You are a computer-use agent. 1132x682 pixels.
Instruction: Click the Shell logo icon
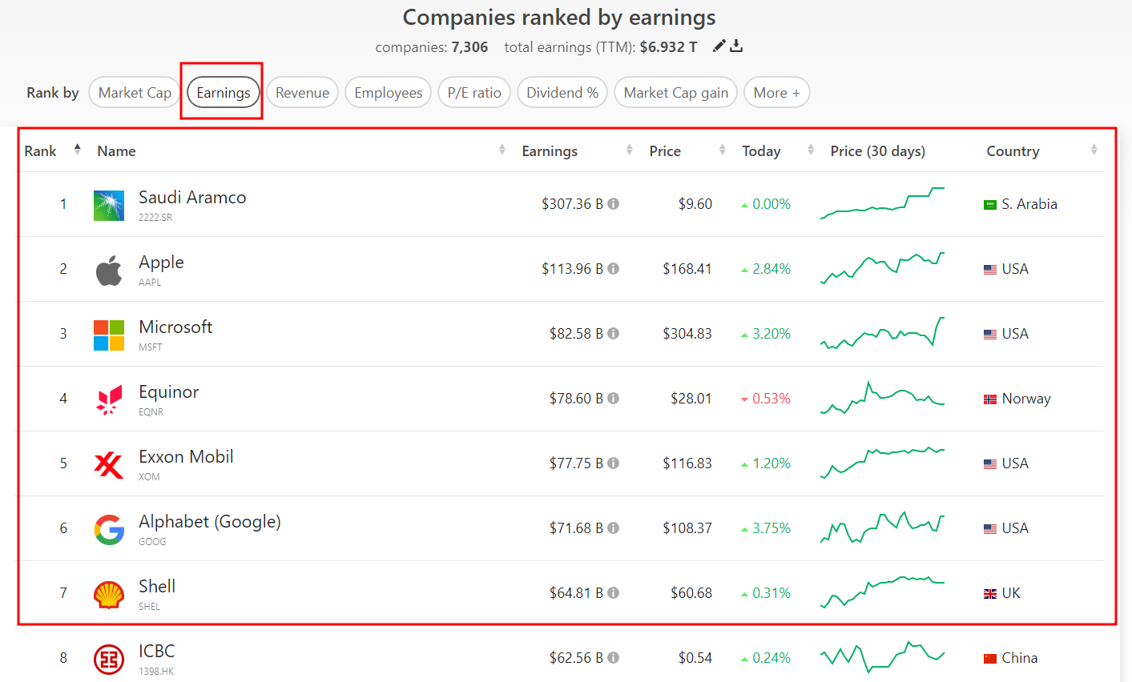pos(109,595)
